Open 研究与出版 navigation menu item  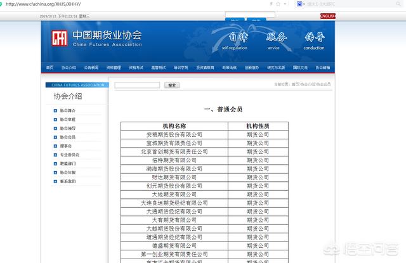pos(276,68)
